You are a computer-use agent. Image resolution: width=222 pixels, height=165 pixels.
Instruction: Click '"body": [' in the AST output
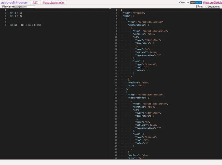pyautogui.click(x=128, y=16)
